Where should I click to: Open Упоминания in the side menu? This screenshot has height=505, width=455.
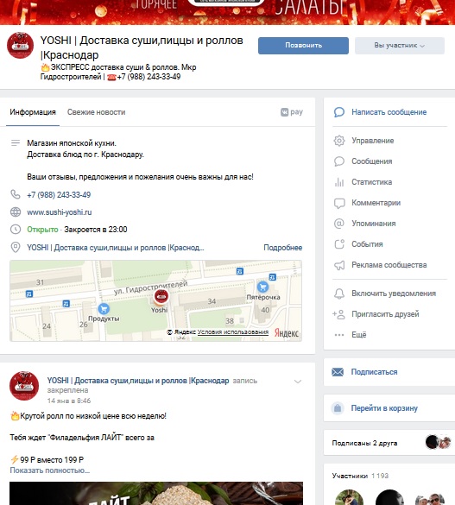point(374,224)
